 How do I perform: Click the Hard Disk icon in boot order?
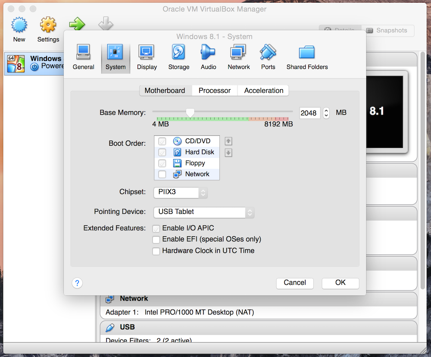point(177,152)
